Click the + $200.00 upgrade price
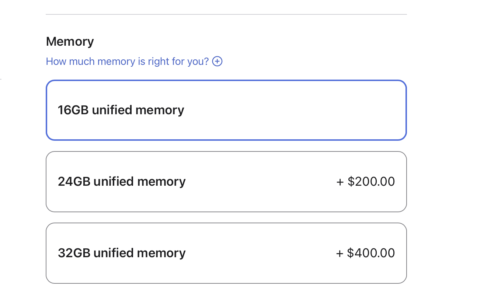 [x=365, y=182]
